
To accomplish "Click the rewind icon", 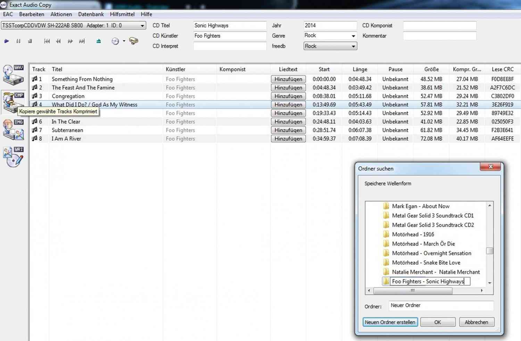I will point(58,41).
